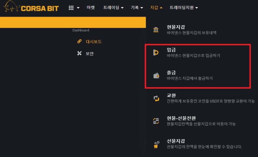Viewport: 258px width, 157px height.
Task: Open the grid apps menu icon
Action: tap(71, 8)
